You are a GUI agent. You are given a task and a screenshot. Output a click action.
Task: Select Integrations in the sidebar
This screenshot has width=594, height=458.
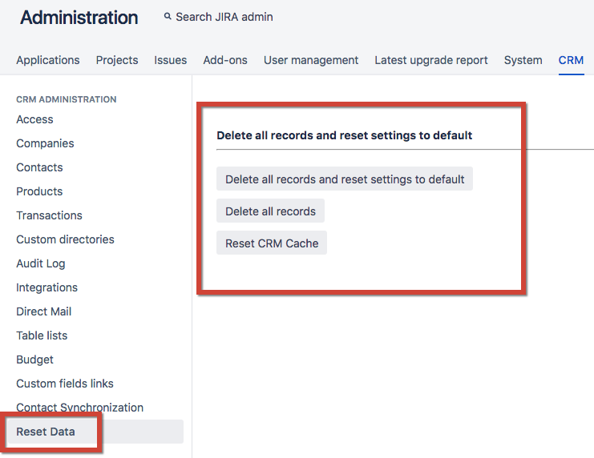pyautogui.click(x=47, y=287)
